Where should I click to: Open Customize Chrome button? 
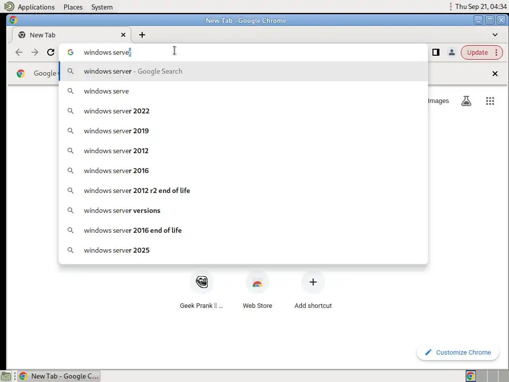point(458,353)
